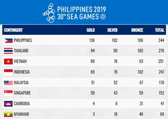The height and width of the screenshot is (119, 168).
Task: Click the Indonesia flag icon
Action: coord(8,72)
